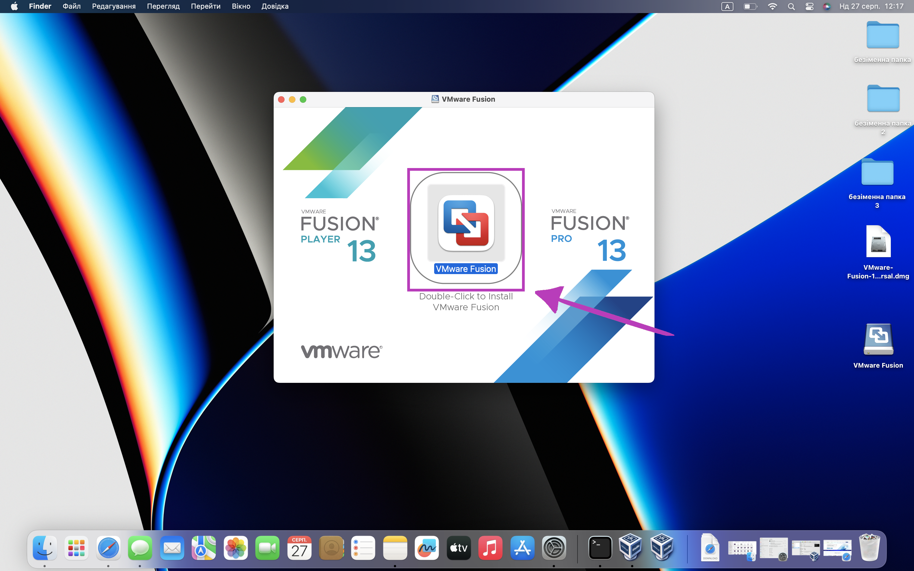Open the Downloads stack in the Dock
Viewport: 914px width, 571px height.
710,547
